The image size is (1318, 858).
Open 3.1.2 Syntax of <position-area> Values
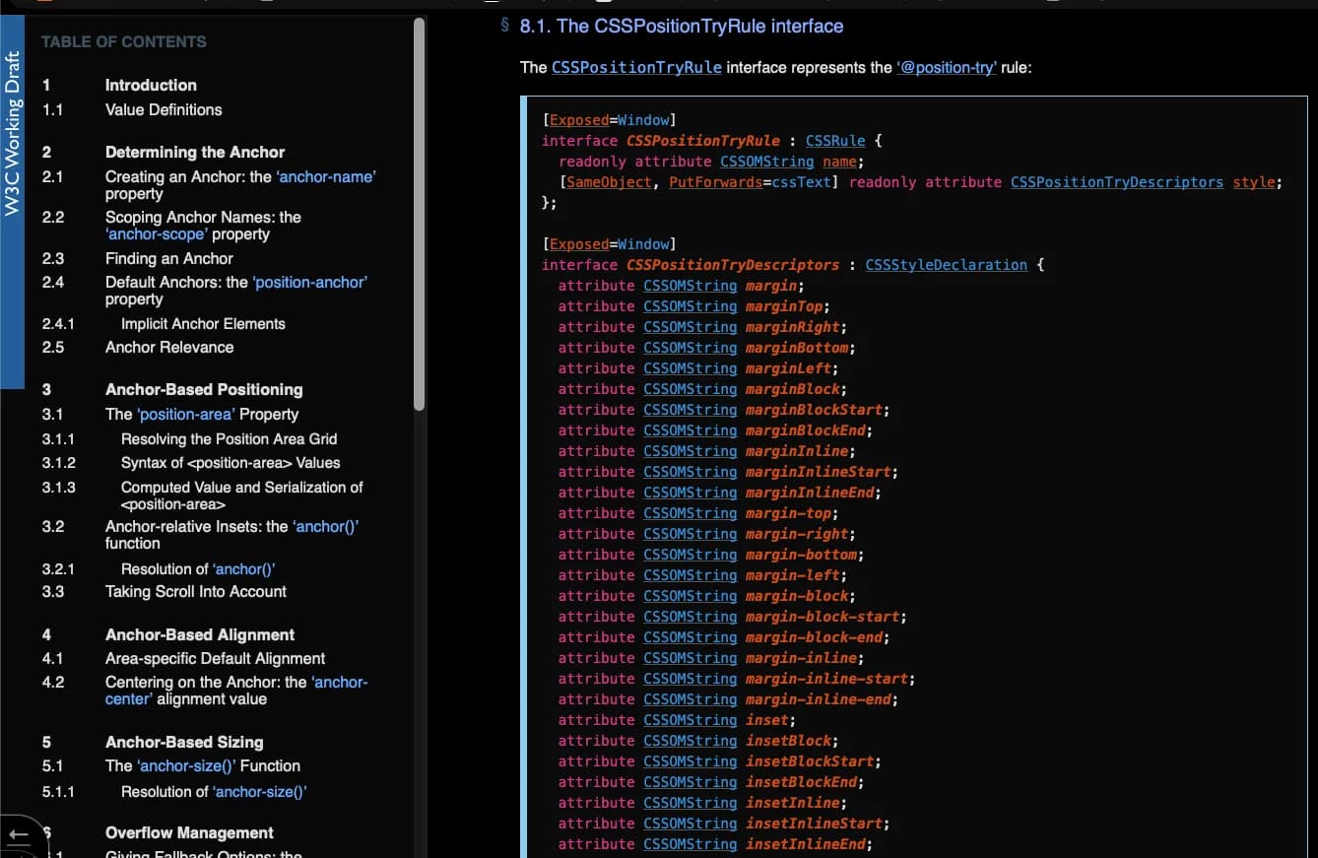[231, 462]
